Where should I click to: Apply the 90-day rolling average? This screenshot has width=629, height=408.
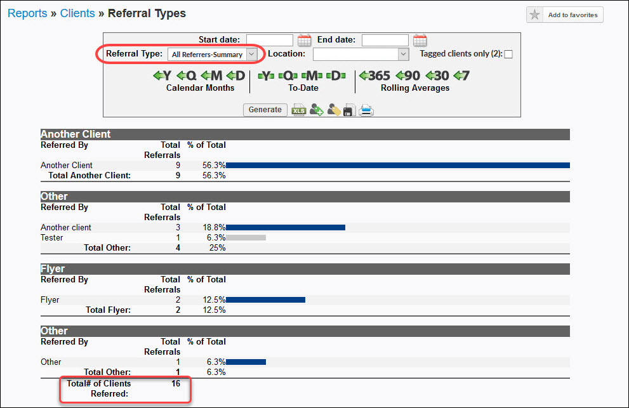[408, 76]
